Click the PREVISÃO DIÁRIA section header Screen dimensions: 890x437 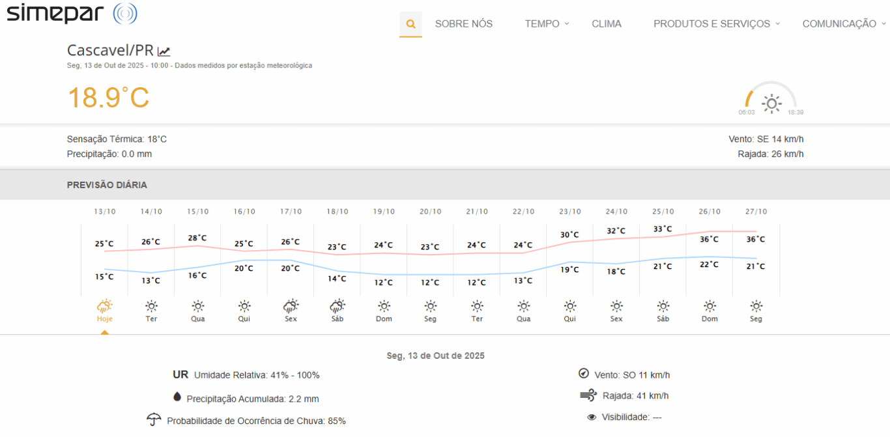click(x=107, y=185)
